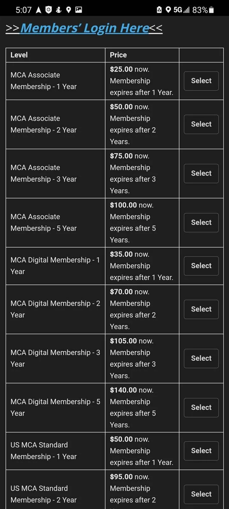Tap the 5:07 clock in status bar

coord(24,10)
